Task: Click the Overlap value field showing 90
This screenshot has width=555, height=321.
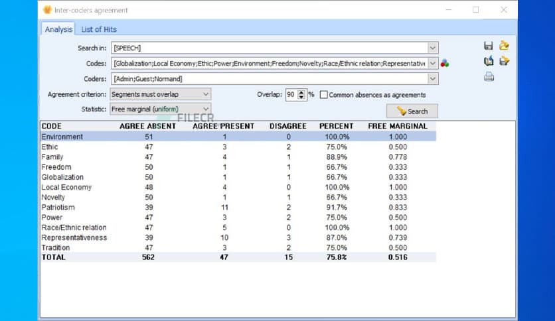Action: click(x=291, y=95)
